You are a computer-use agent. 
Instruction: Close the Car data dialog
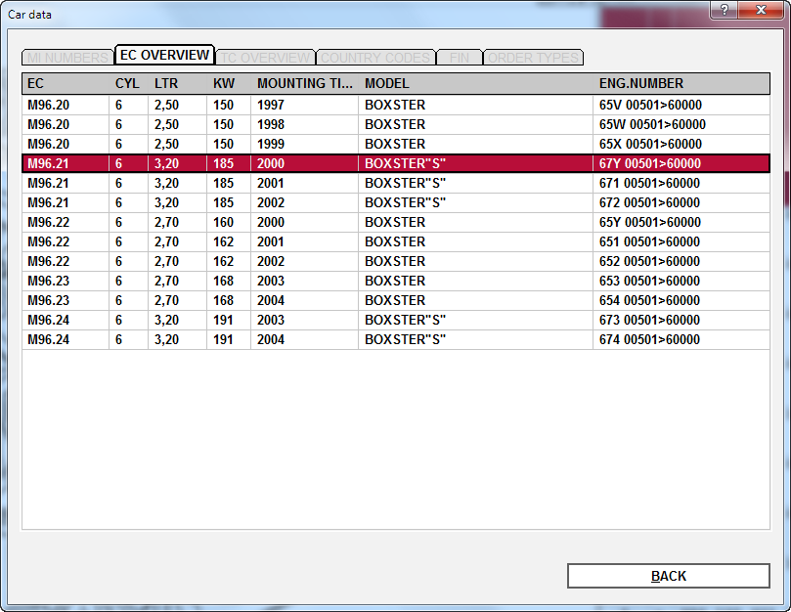point(761,10)
